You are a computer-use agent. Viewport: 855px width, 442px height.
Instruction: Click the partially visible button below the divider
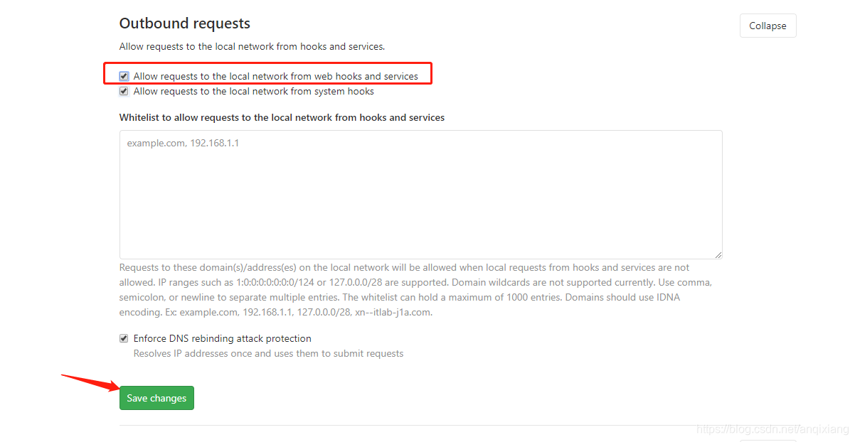tap(768, 441)
